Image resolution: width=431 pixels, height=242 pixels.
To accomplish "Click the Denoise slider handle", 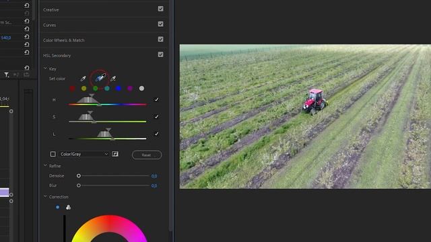I will [79, 175].
